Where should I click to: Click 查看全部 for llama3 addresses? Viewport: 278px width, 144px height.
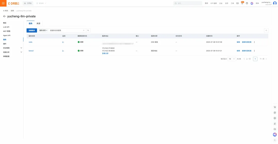105,53
